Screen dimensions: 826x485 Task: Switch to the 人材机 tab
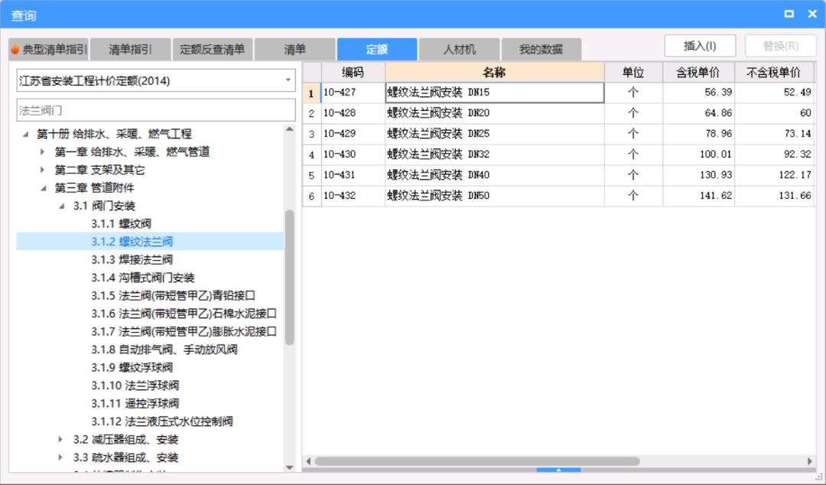pyautogui.click(x=460, y=47)
